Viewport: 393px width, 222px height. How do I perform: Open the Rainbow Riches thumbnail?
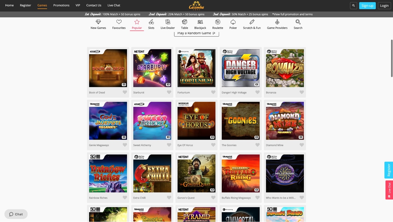(x=108, y=173)
